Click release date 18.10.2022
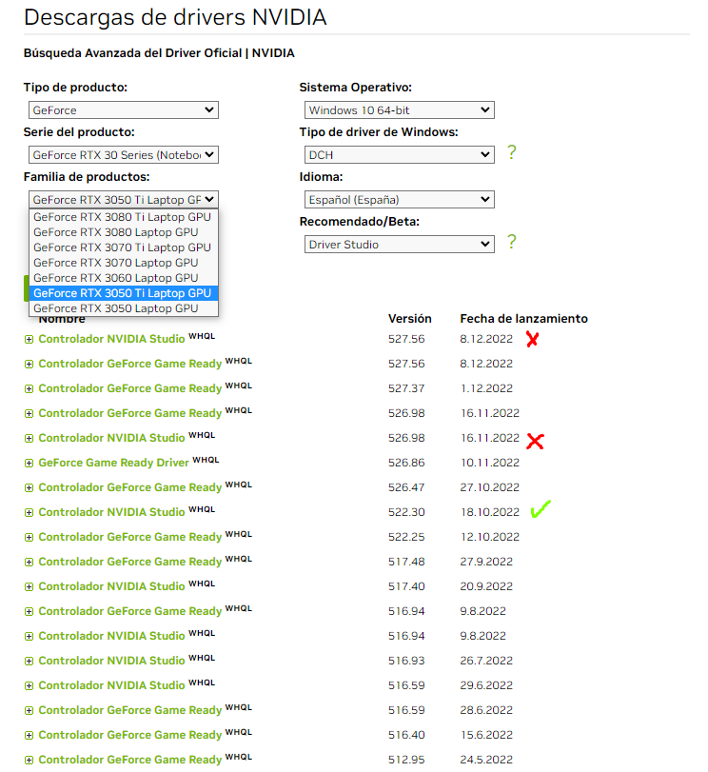Viewport: 708px width, 772px height. pos(490,512)
